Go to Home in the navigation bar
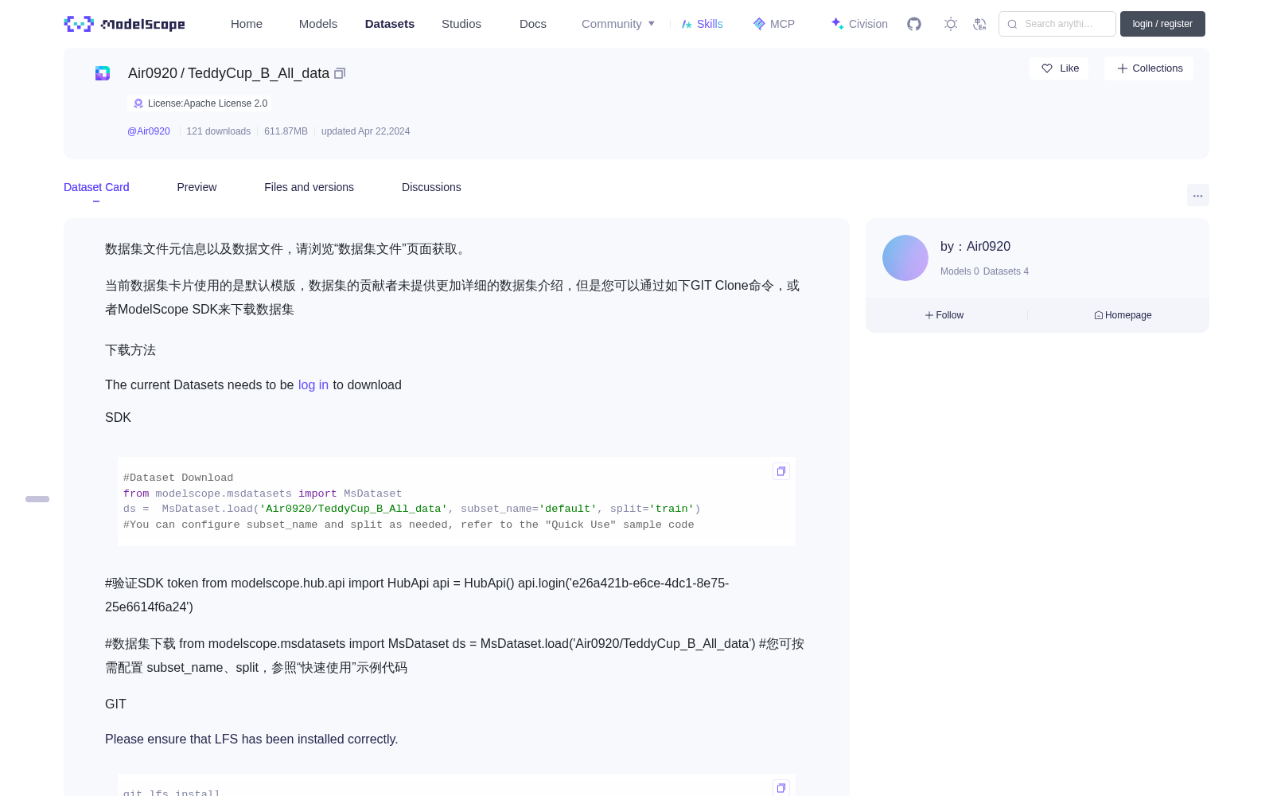 point(247,24)
